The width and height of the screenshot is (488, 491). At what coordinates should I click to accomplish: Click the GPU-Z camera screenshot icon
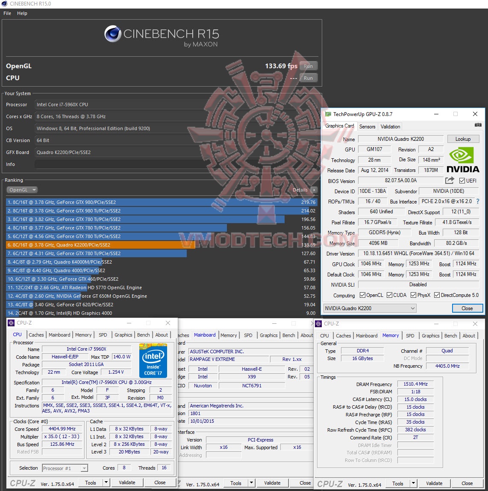tap(478, 125)
